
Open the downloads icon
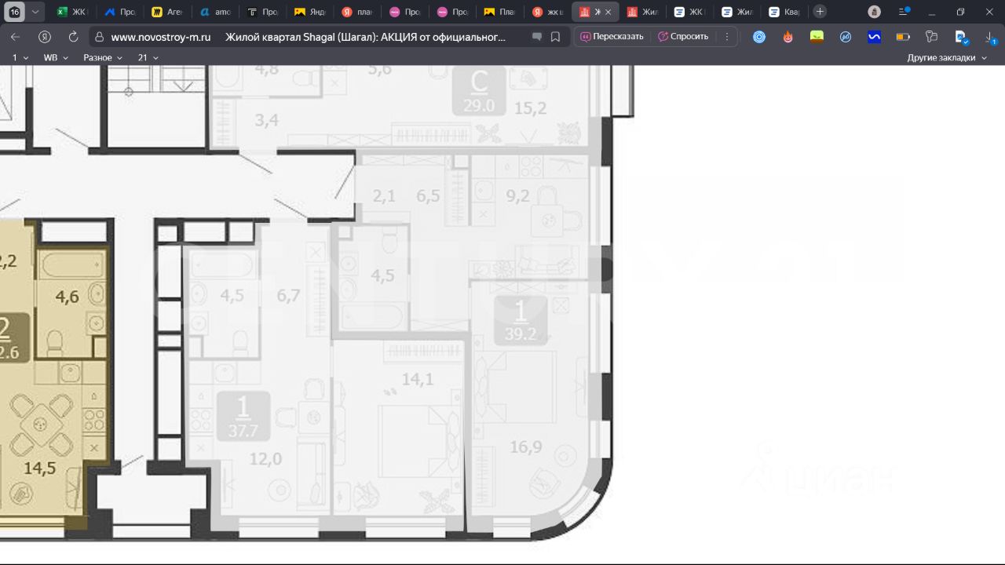[x=991, y=37]
